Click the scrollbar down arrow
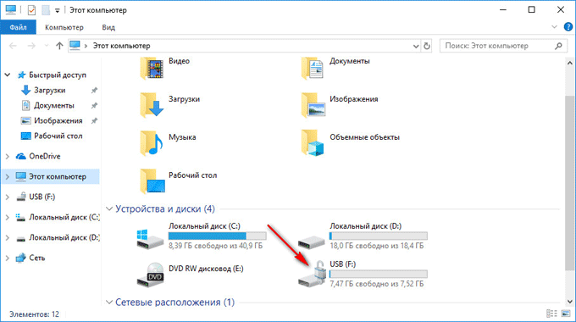 pyautogui.click(x=570, y=302)
